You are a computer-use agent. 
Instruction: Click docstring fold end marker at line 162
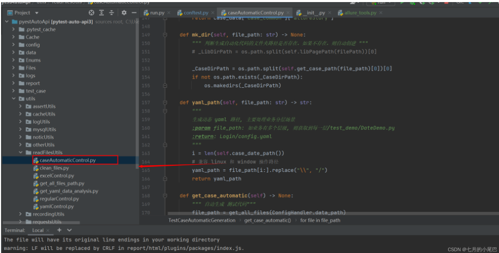[x=165, y=145]
